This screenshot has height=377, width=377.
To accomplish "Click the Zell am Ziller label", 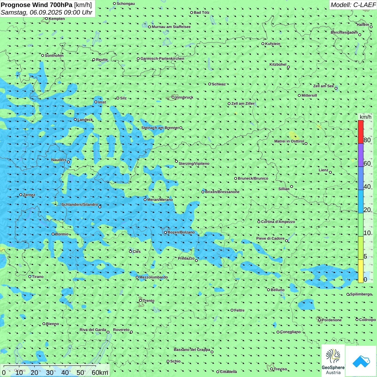I will pyautogui.click(x=243, y=103).
